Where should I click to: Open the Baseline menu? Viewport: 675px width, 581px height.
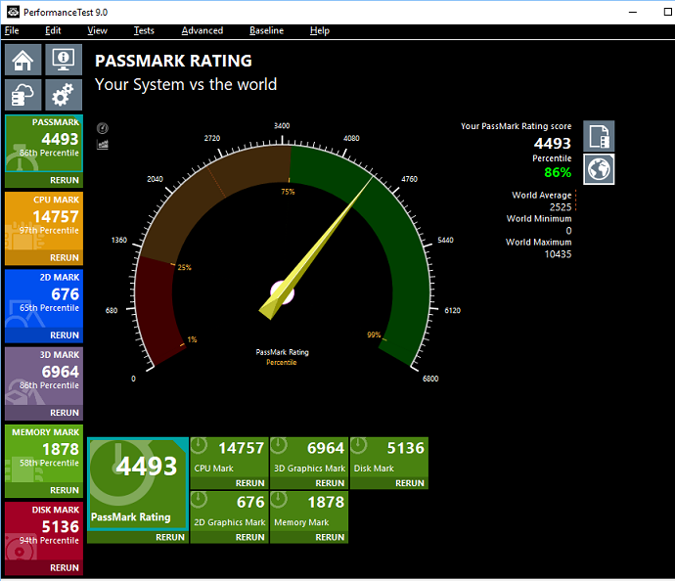(266, 30)
